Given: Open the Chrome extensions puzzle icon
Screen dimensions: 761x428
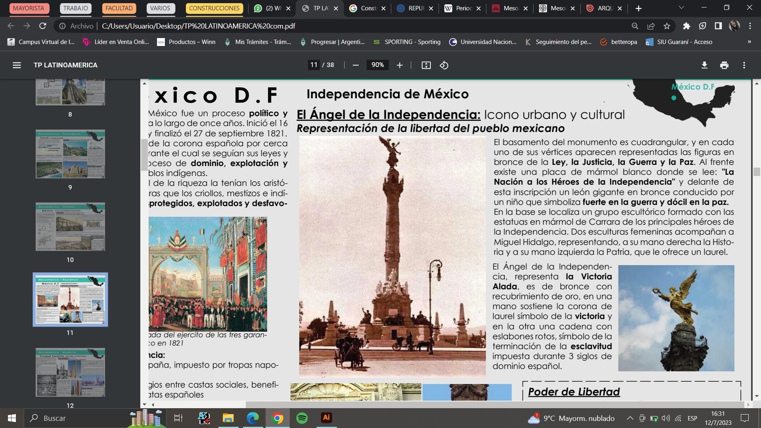Looking at the screenshot, I should tap(686, 26).
